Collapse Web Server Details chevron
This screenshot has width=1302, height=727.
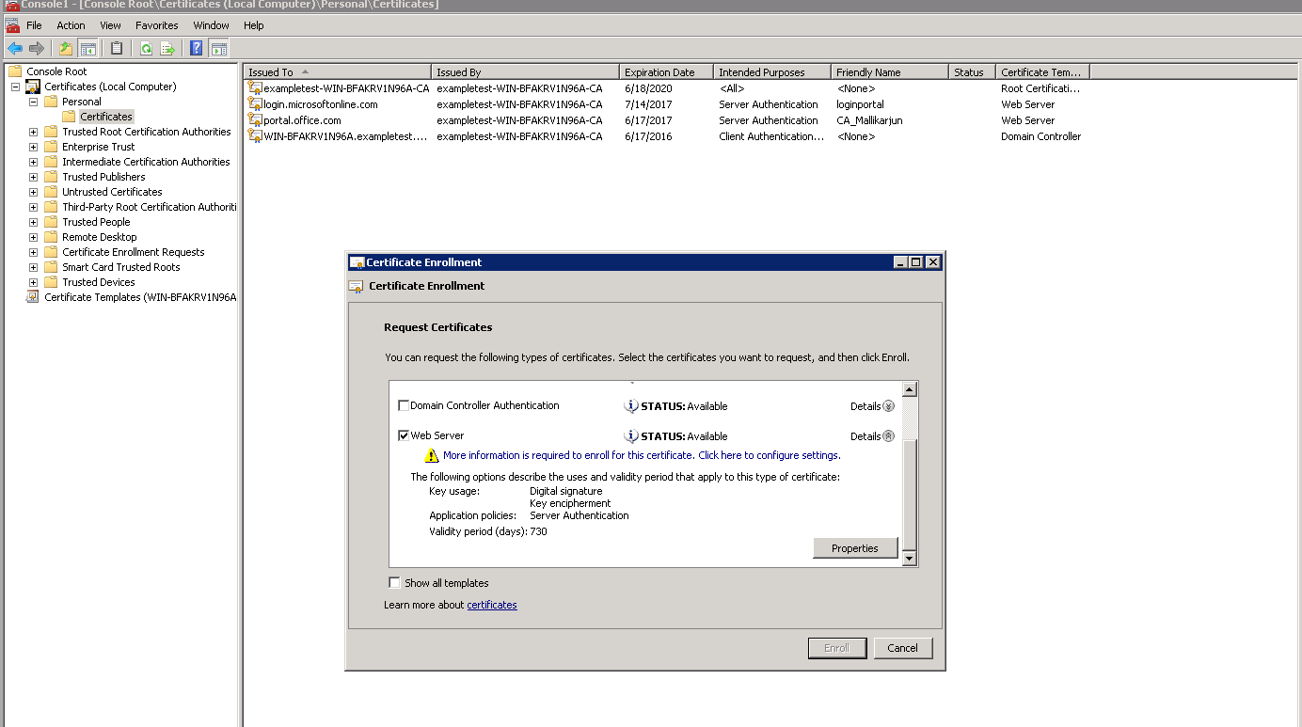click(888, 436)
